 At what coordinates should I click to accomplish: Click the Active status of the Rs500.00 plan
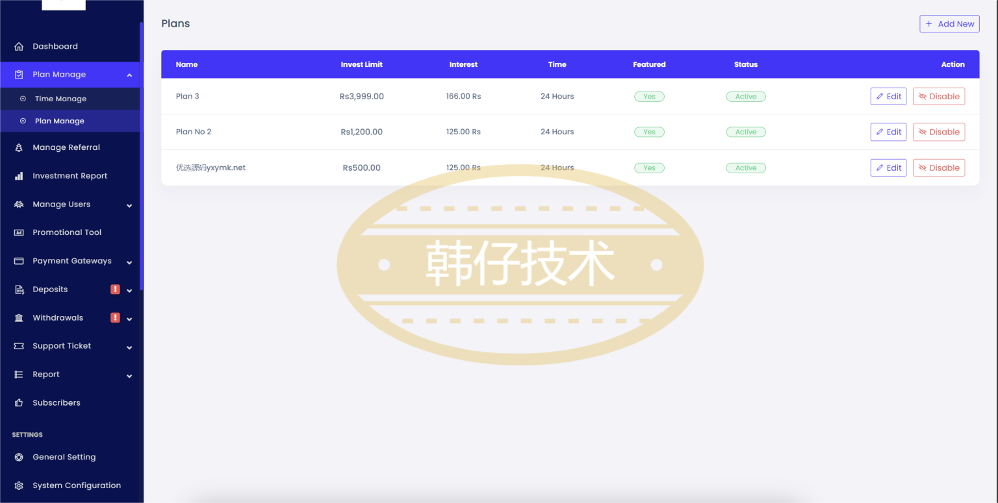(x=746, y=167)
